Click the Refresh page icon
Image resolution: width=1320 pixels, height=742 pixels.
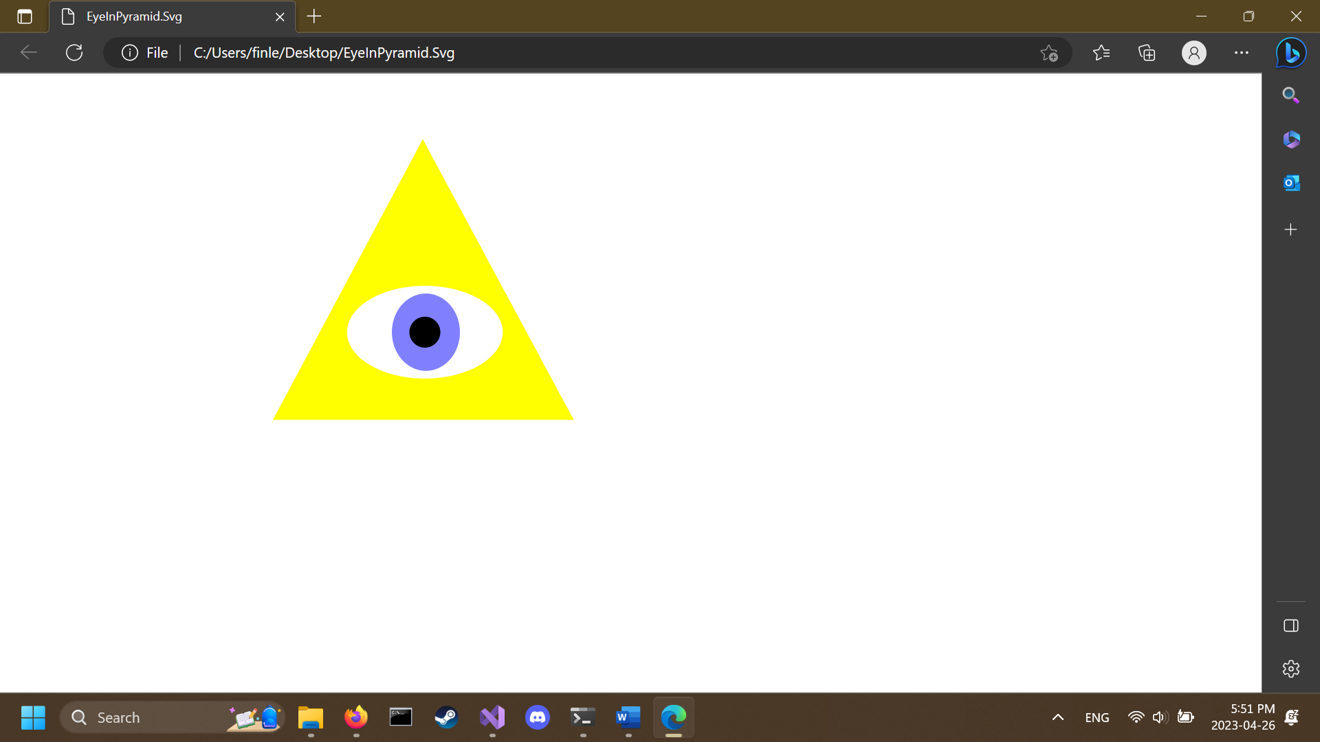coord(74,53)
